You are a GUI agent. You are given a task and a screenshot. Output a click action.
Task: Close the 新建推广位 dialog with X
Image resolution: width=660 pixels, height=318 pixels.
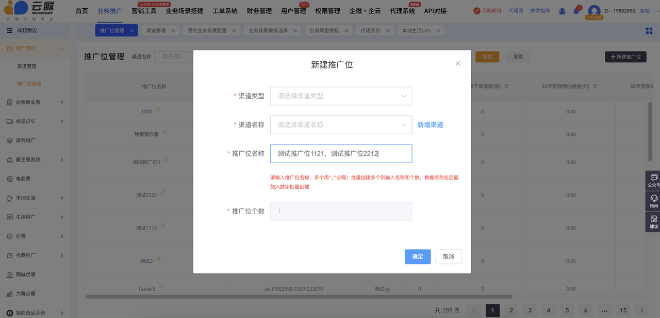(457, 64)
